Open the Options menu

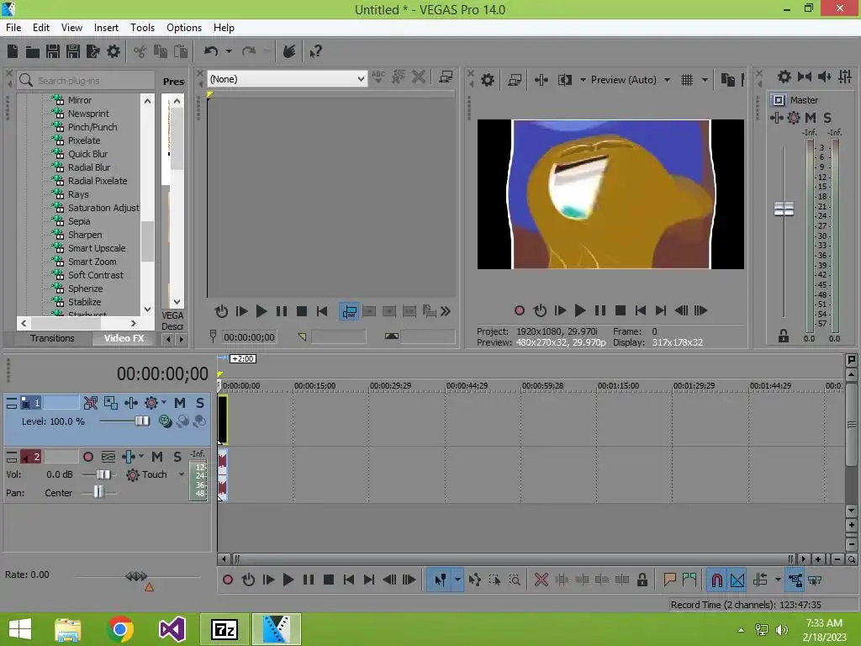(184, 28)
